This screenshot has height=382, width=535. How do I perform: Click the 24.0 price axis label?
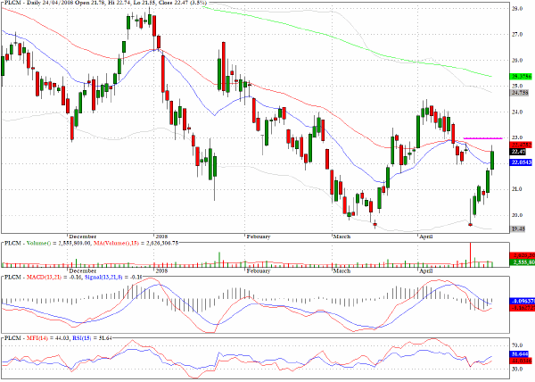click(x=517, y=112)
